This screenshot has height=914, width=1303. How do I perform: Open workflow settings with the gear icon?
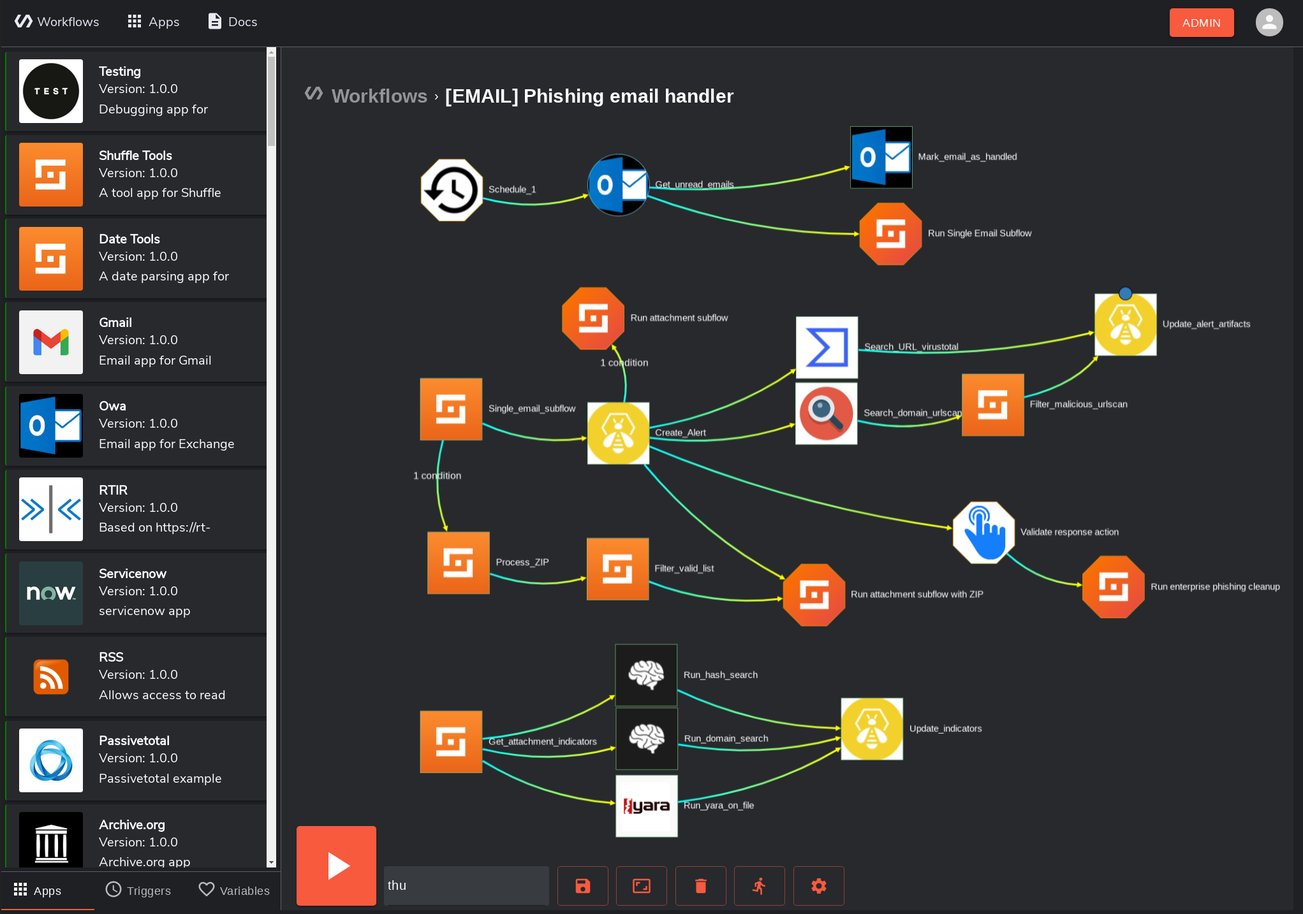818,885
